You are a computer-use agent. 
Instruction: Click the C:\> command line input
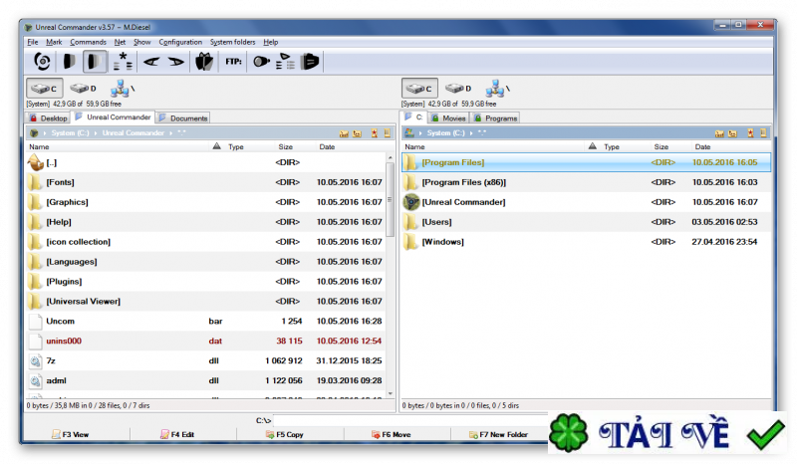(410, 420)
